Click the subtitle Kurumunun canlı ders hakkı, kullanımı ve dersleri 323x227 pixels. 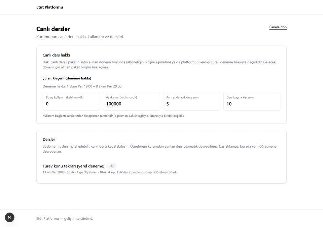tap(80, 37)
